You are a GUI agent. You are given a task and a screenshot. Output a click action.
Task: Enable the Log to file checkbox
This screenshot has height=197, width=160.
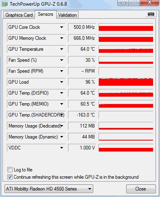(10, 169)
